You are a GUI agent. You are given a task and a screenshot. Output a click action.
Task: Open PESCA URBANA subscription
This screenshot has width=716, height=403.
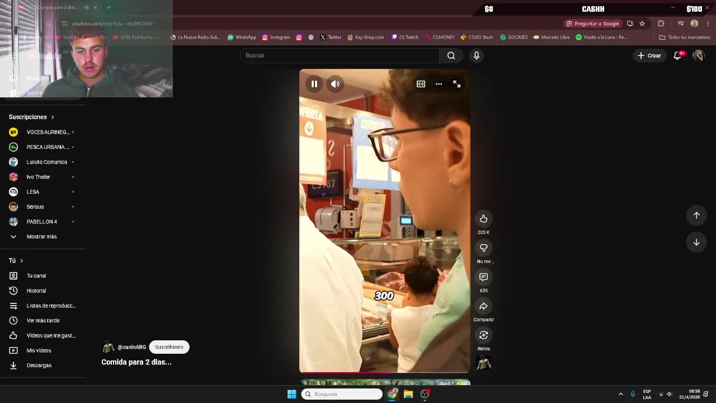(43, 147)
